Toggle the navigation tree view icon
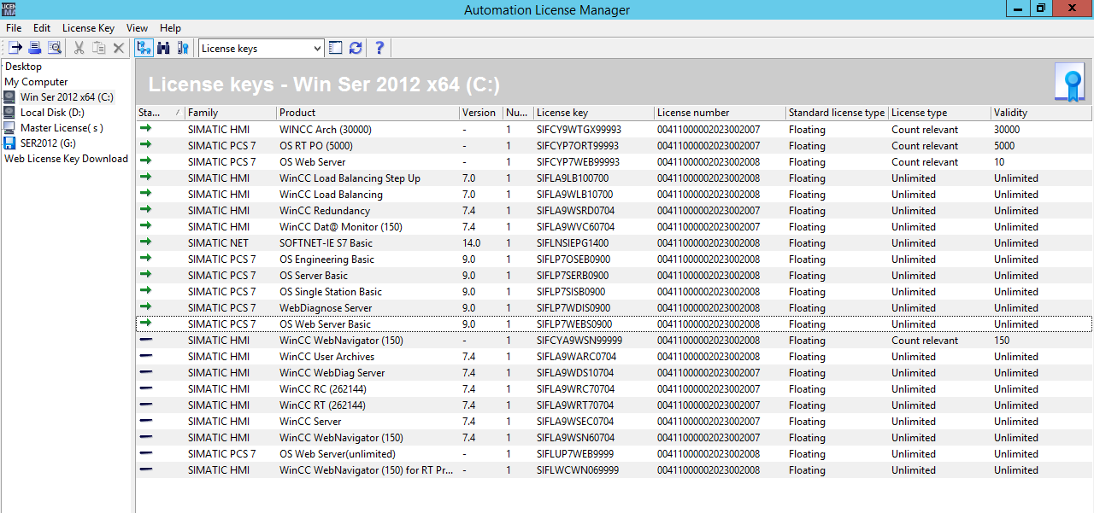Screen dimensions: 1094x513 point(144,48)
